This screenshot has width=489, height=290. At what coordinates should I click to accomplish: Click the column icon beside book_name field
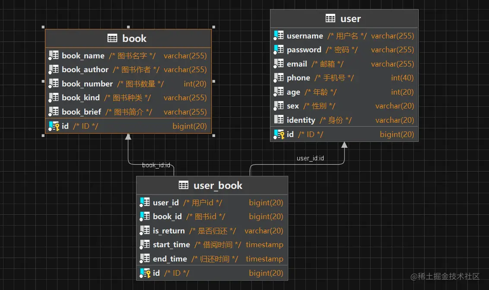coord(53,55)
